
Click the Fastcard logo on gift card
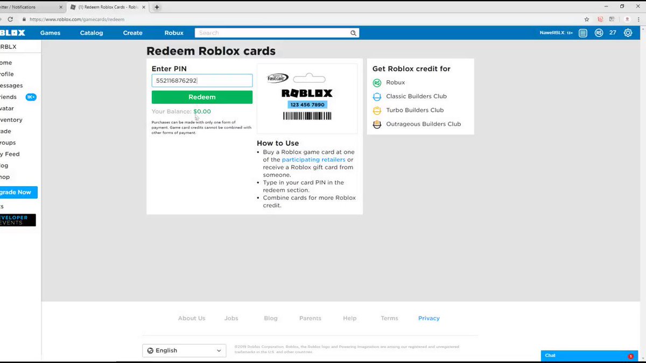pyautogui.click(x=278, y=78)
